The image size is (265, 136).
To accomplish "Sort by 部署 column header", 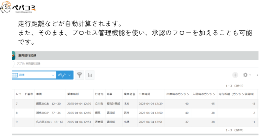I will [109, 94].
